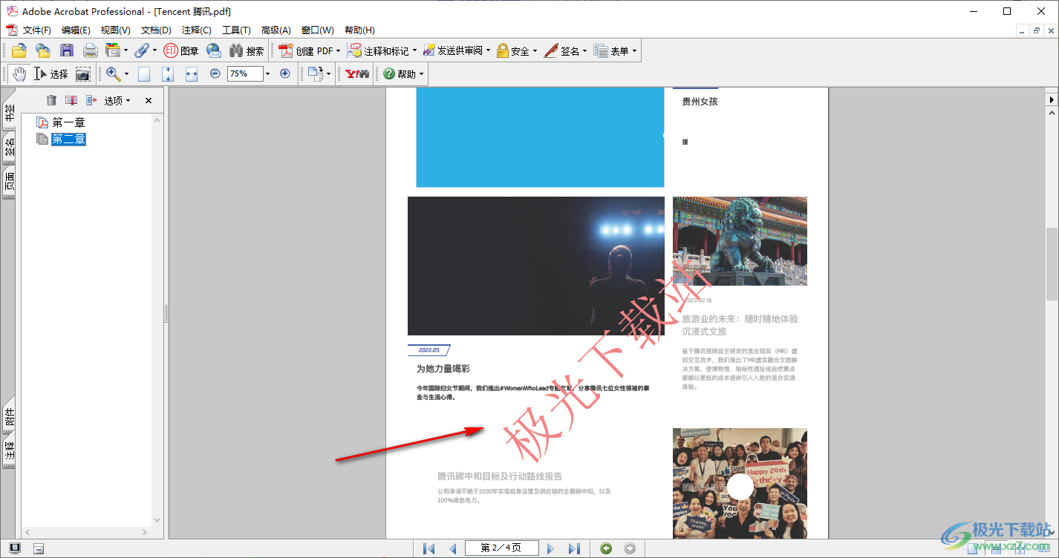1059x558 pixels.
Task: Print the document using the printer icon
Action: (x=90, y=50)
